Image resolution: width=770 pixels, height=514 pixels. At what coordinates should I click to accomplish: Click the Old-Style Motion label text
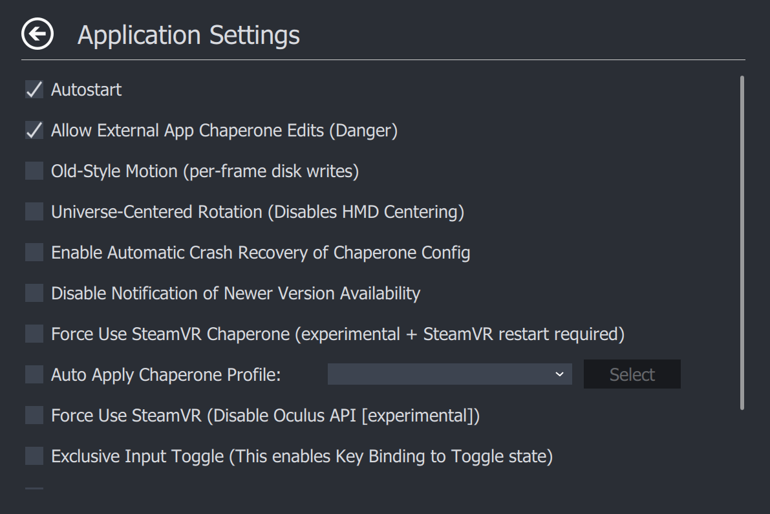coord(205,171)
